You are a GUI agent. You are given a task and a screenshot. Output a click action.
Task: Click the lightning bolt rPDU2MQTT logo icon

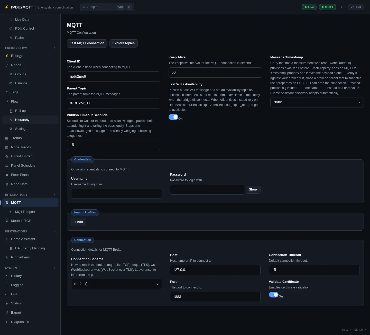pyautogui.click(x=6, y=7)
